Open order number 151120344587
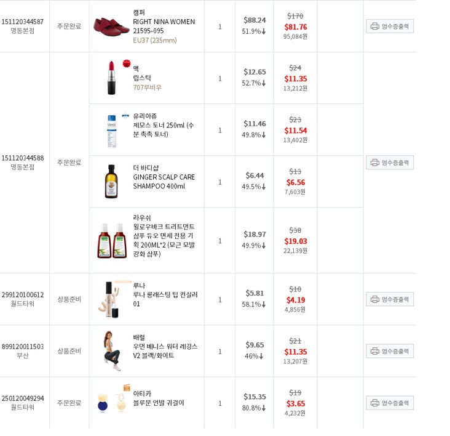The image size is (450, 436). pyautogui.click(x=23, y=22)
